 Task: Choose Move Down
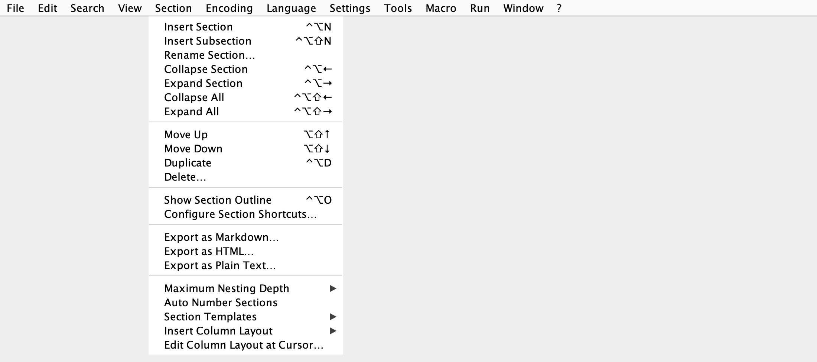point(245,149)
